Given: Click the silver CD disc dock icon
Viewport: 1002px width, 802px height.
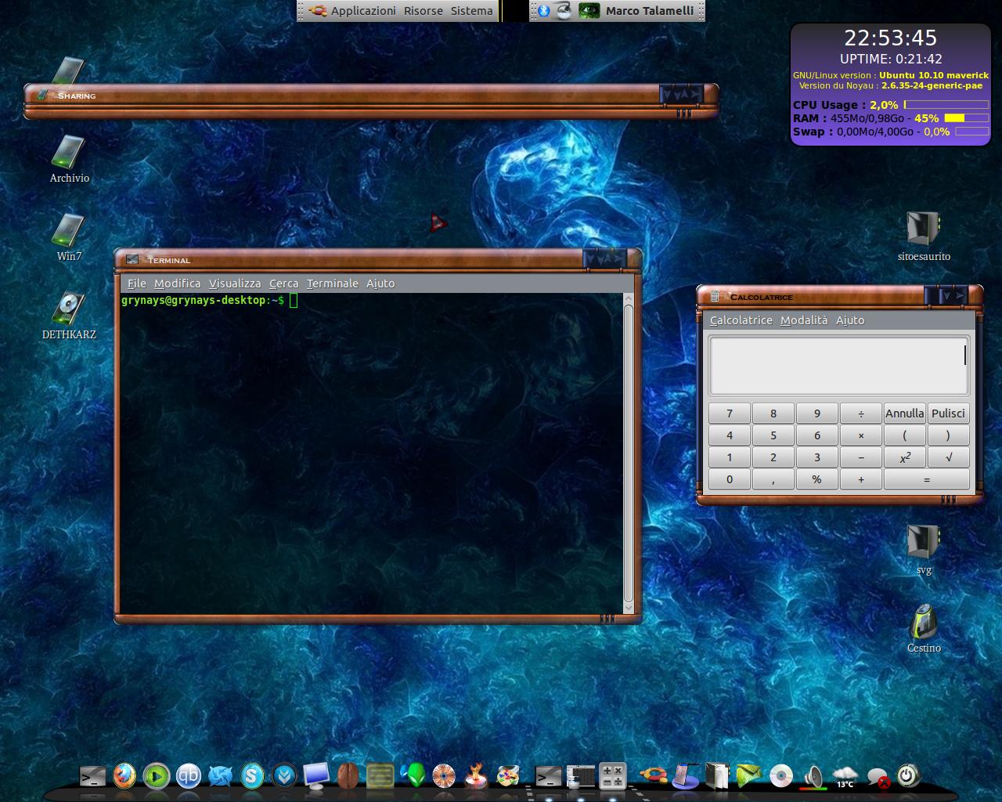Looking at the screenshot, I should tap(780, 776).
